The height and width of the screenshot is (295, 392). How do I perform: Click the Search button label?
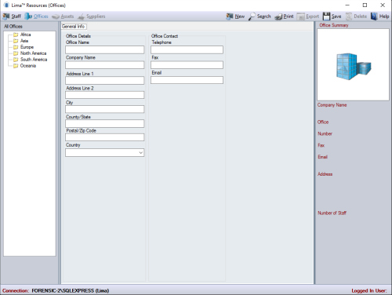pyautogui.click(x=264, y=16)
